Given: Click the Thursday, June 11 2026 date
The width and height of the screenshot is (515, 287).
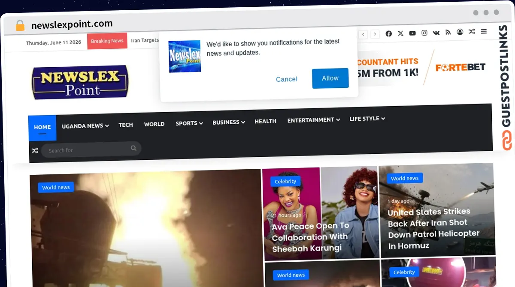Looking at the screenshot, I should [54, 42].
